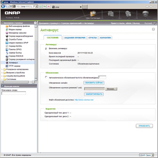This screenshot has height=158, width=158.
Task: Expand the Служба MyCloudNAS folder
Action: coord(2,76)
